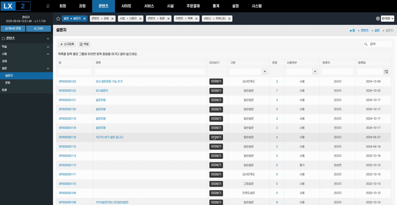Click the 로그아웃 button
The width and height of the screenshot is (397, 205).
coord(39,28)
